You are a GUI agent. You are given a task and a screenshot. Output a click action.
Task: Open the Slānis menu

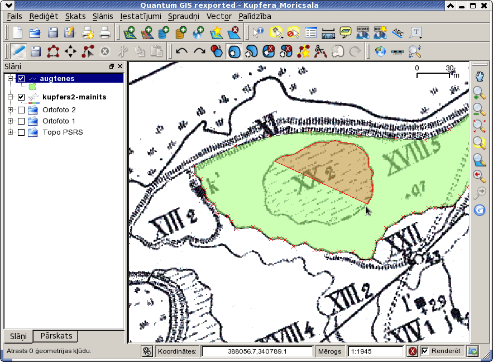(x=103, y=16)
